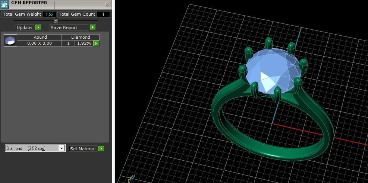Click the Update button
This screenshot has height=183, width=368.
(x=25, y=28)
